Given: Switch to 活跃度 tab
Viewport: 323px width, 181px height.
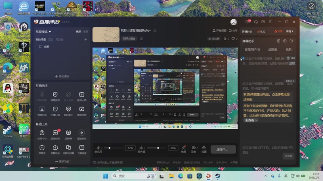Looking at the screenshot, I should pyautogui.click(x=273, y=49).
